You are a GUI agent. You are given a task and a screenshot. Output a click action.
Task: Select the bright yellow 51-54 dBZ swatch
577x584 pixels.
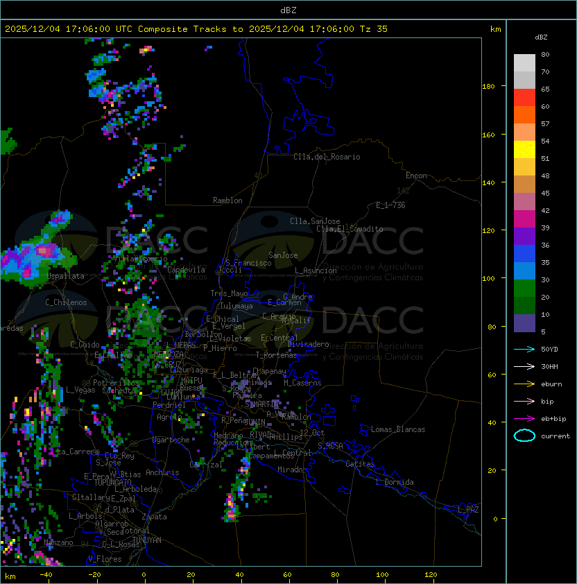click(524, 150)
